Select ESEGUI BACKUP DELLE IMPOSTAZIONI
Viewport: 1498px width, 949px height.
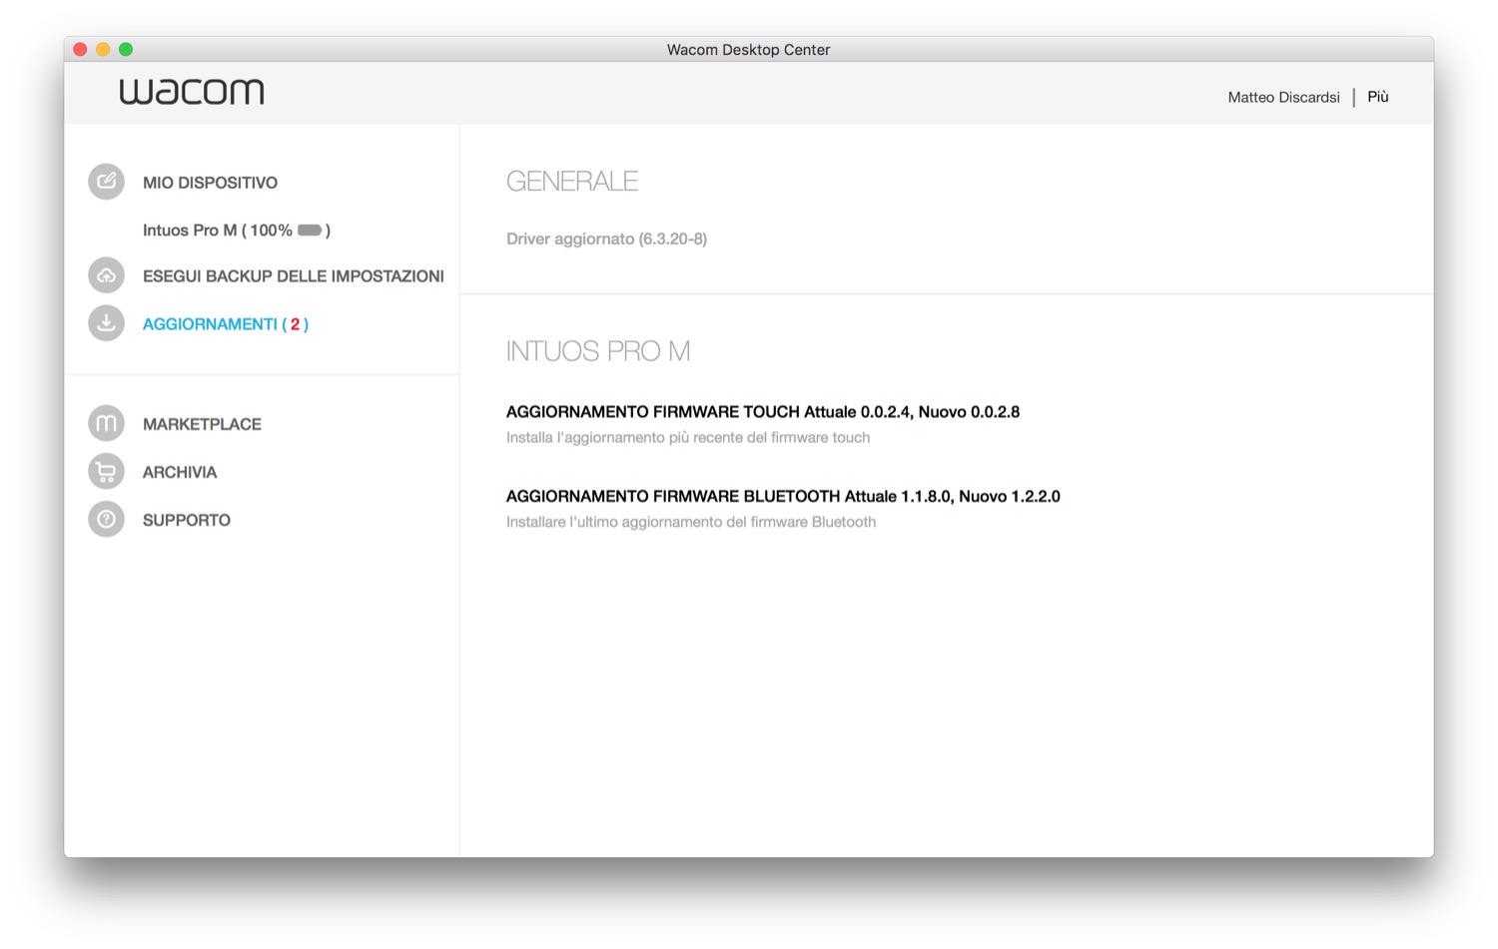pos(294,276)
